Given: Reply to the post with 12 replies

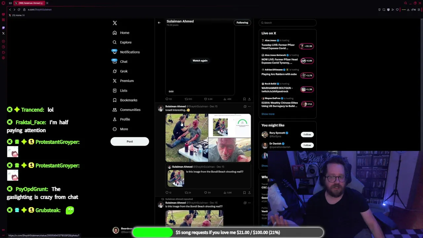Looking at the screenshot, I should (169, 192).
